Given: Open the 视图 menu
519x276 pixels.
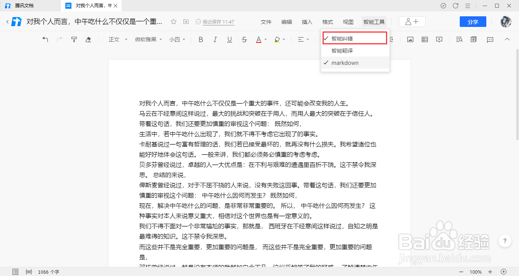Looking at the screenshot, I should click(348, 22).
